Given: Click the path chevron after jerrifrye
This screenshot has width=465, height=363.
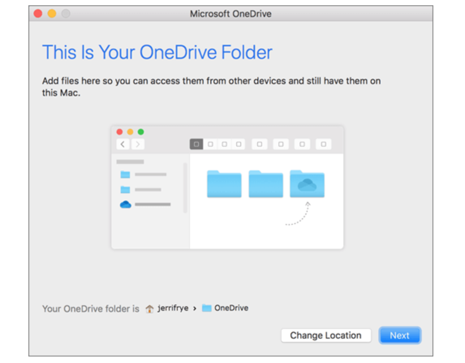Looking at the screenshot, I should (x=194, y=309).
